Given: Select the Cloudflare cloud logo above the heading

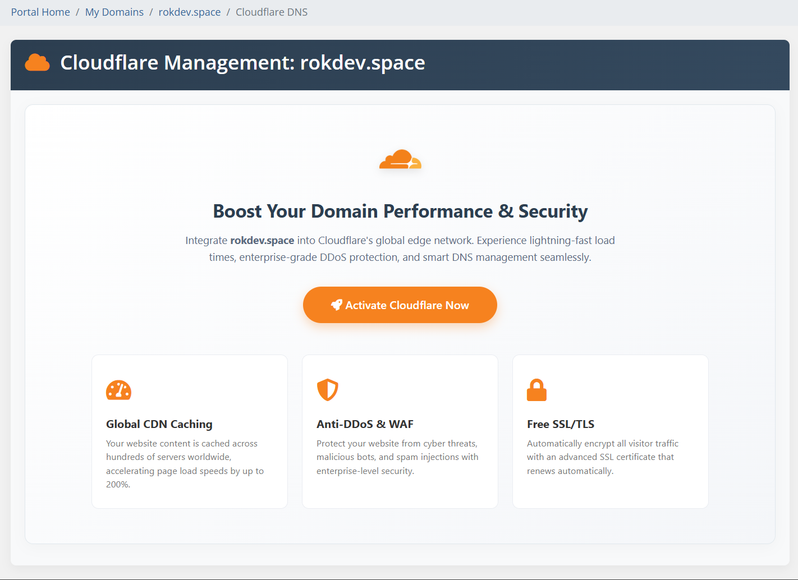Looking at the screenshot, I should (x=400, y=159).
